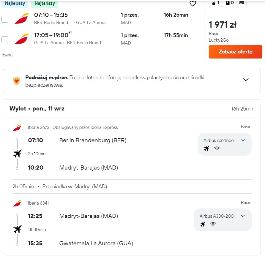Select the Najlepszy tag

click(15, 3)
